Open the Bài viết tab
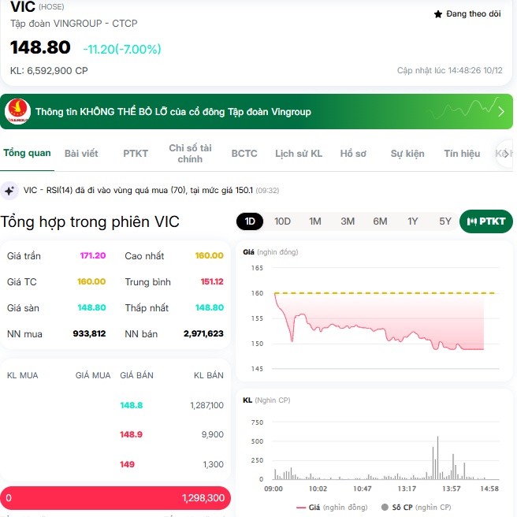This screenshot has width=517, height=517. [x=81, y=153]
